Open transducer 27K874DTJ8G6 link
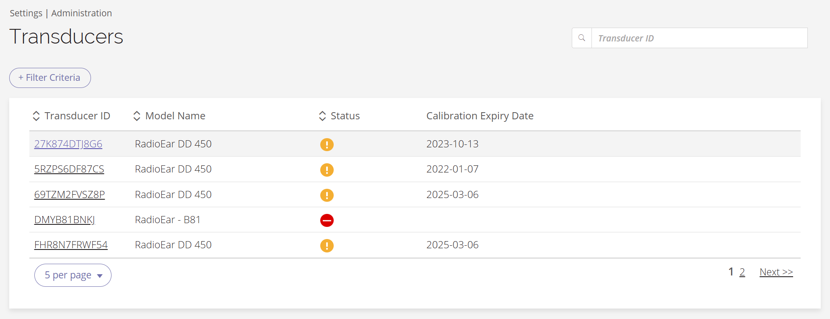This screenshot has height=319, width=830. (x=68, y=144)
